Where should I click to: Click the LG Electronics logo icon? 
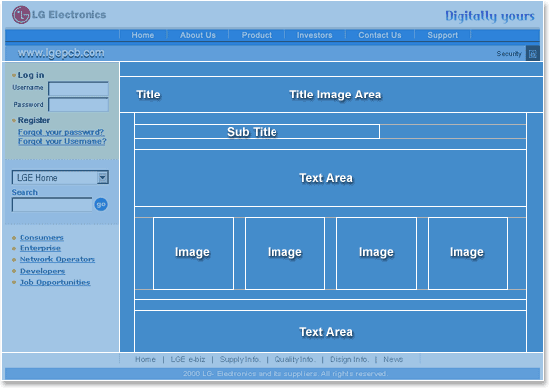pos(21,15)
